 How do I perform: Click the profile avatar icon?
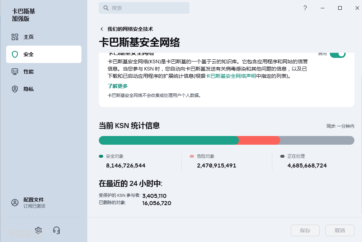(15, 203)
